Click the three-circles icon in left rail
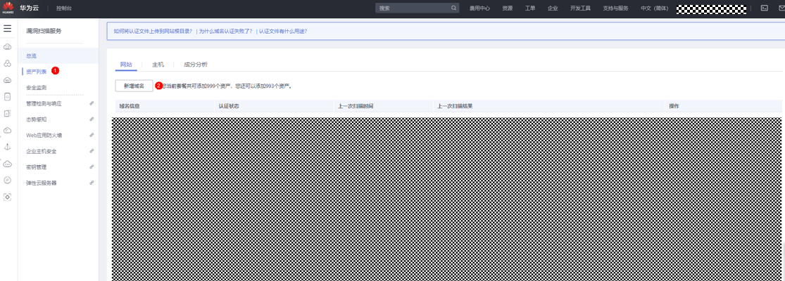Image resolution: width=785 pixels, height=281 pixels. click(8, 63)
